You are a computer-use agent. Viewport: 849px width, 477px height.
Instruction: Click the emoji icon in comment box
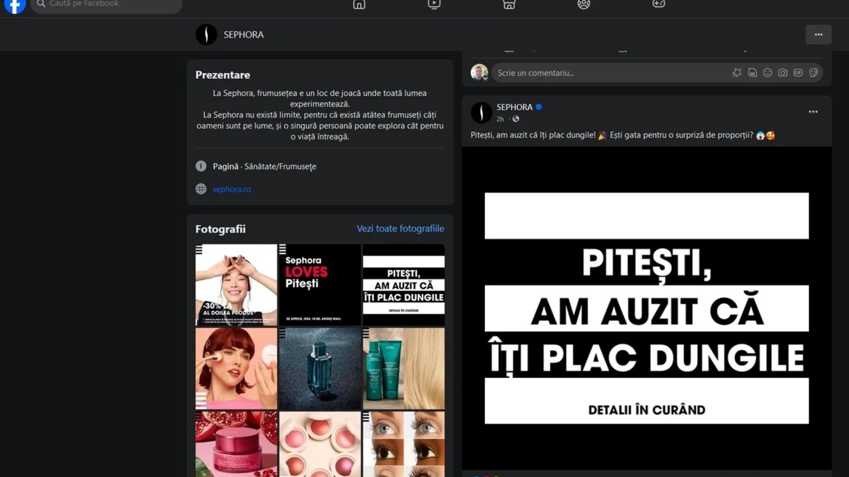[x=767, y=73]
